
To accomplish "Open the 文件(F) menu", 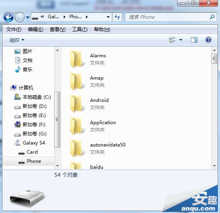I will click(14, 29).
